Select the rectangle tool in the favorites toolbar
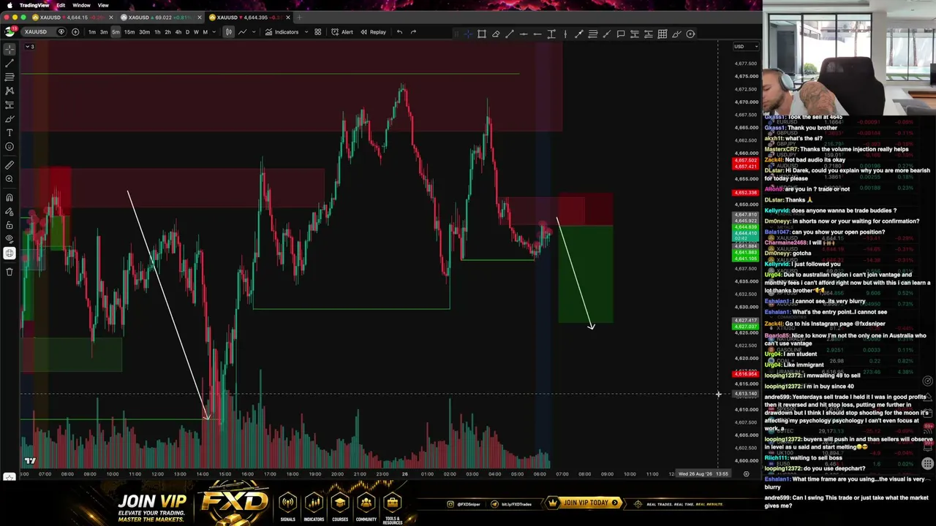Screen dimensions: 936x526 (x=482, y=34)
